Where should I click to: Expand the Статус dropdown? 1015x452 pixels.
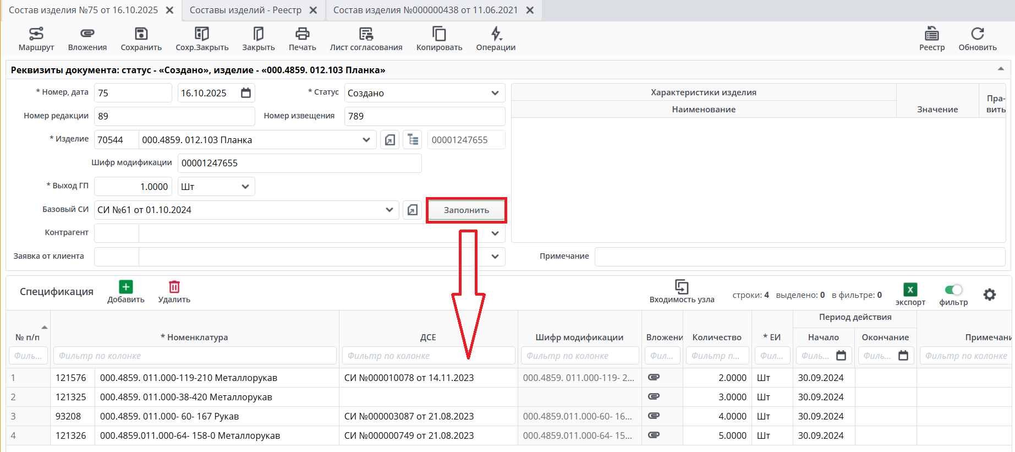coord(495,93)
